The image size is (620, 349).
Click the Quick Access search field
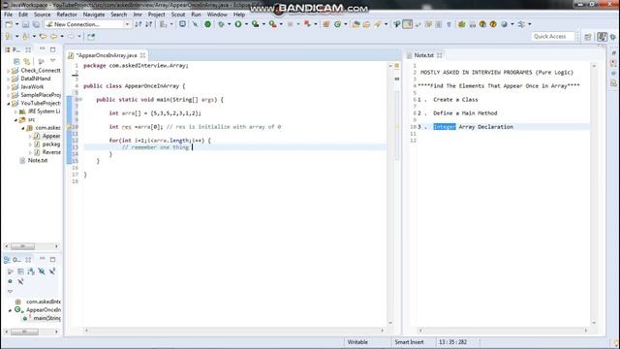552,37
